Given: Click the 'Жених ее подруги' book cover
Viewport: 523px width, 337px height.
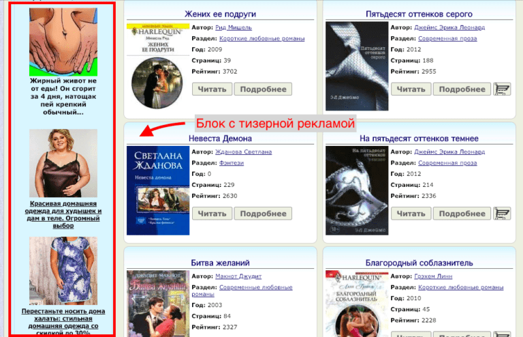Looking at the screenshot, I should pos(158,66).
